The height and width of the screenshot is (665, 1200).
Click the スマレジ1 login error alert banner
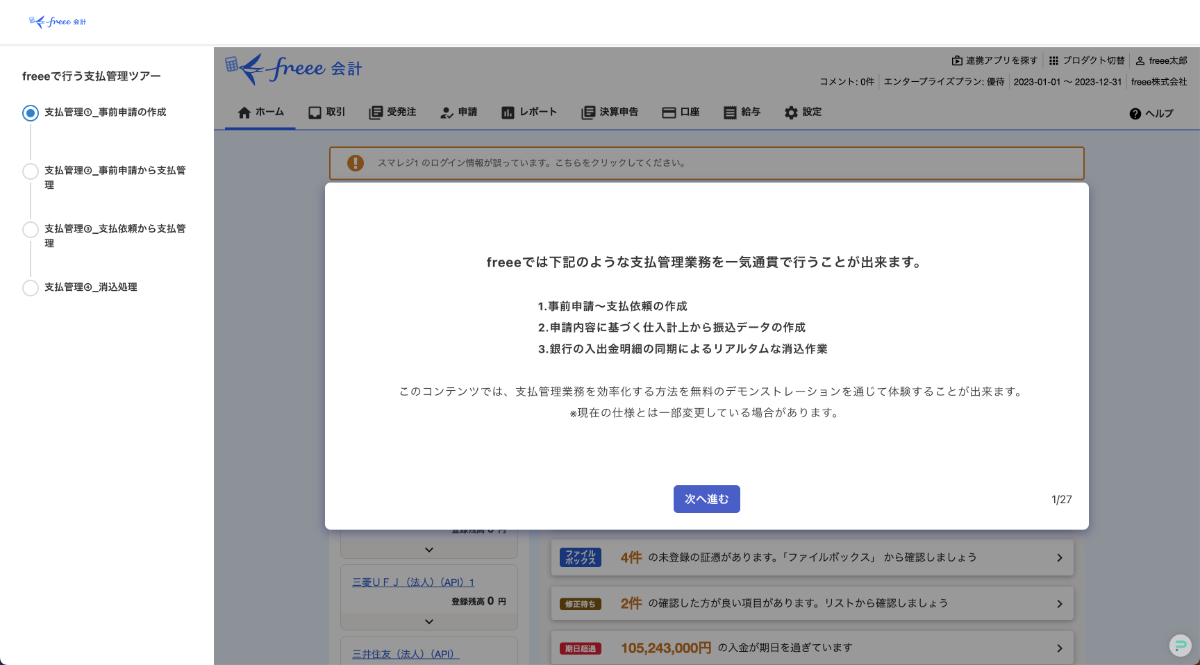(x=706, y=163)
